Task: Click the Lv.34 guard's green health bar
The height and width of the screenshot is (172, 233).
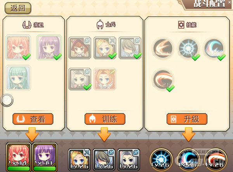Action: (x=19, y=169)
